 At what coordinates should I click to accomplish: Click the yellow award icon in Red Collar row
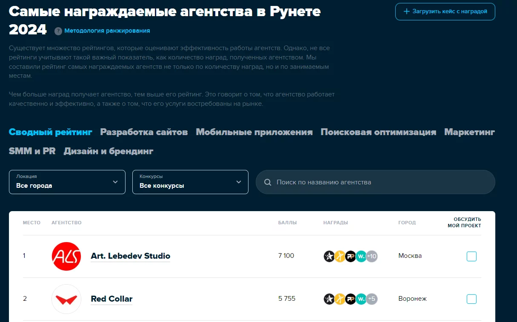pos(340,299)
